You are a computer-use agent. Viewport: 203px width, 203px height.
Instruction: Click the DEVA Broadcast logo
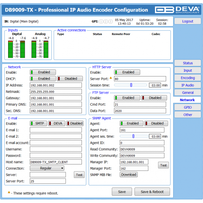(177, 10)
